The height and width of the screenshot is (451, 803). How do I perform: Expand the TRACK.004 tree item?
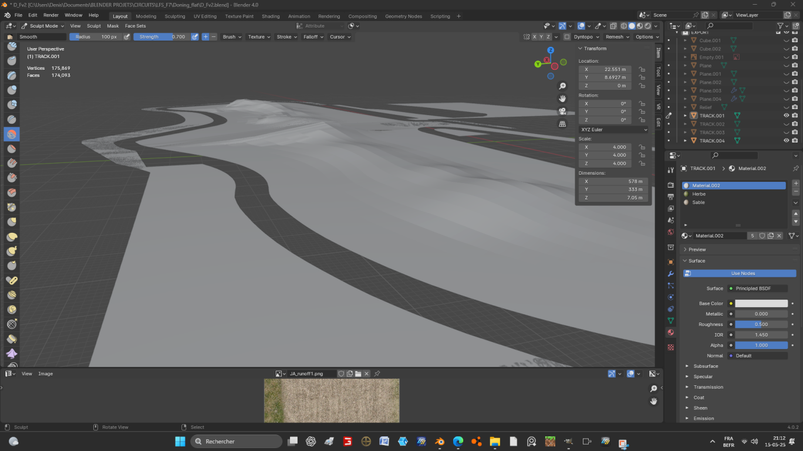tap(685, 141)
